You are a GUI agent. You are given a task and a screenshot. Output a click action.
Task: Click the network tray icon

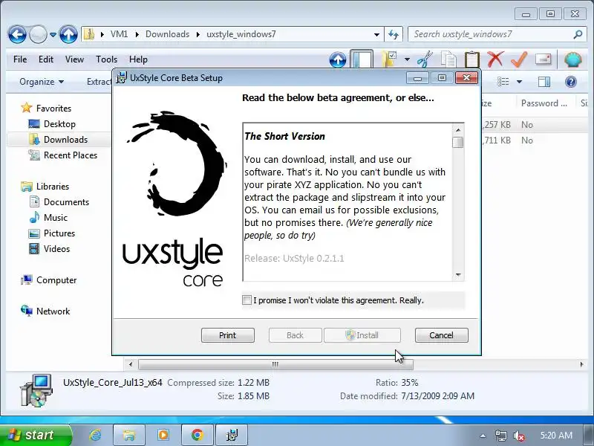coord(500,436)
